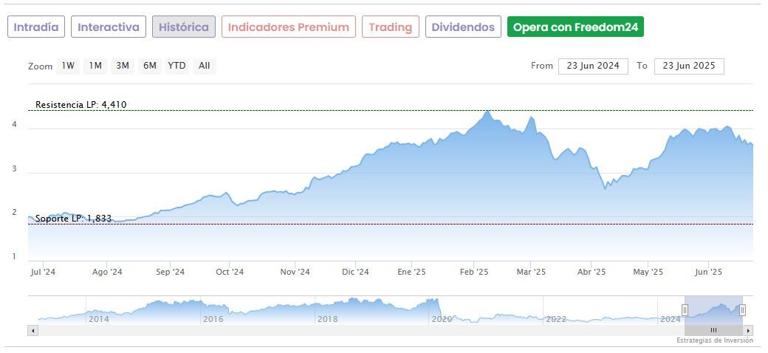Switch to the Intradía tab
The width and height of the screenshot is (768, 353).
click(x=36, y=27)
